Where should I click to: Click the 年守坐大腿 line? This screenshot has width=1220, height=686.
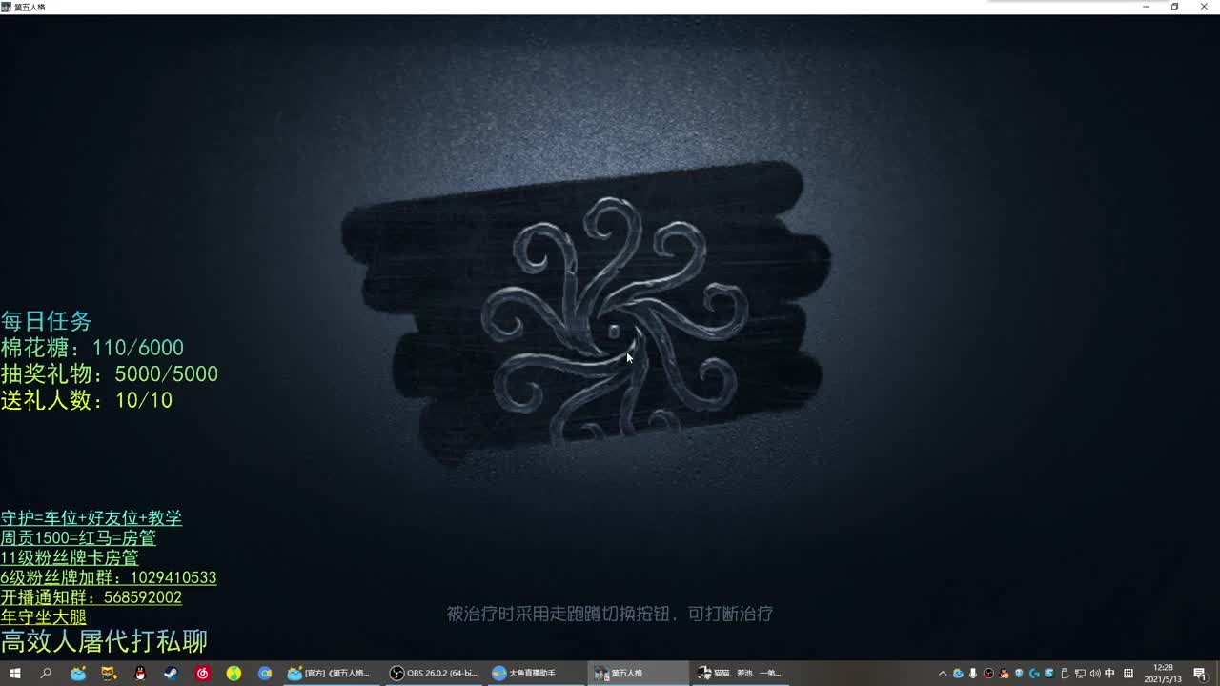(44, 617)
